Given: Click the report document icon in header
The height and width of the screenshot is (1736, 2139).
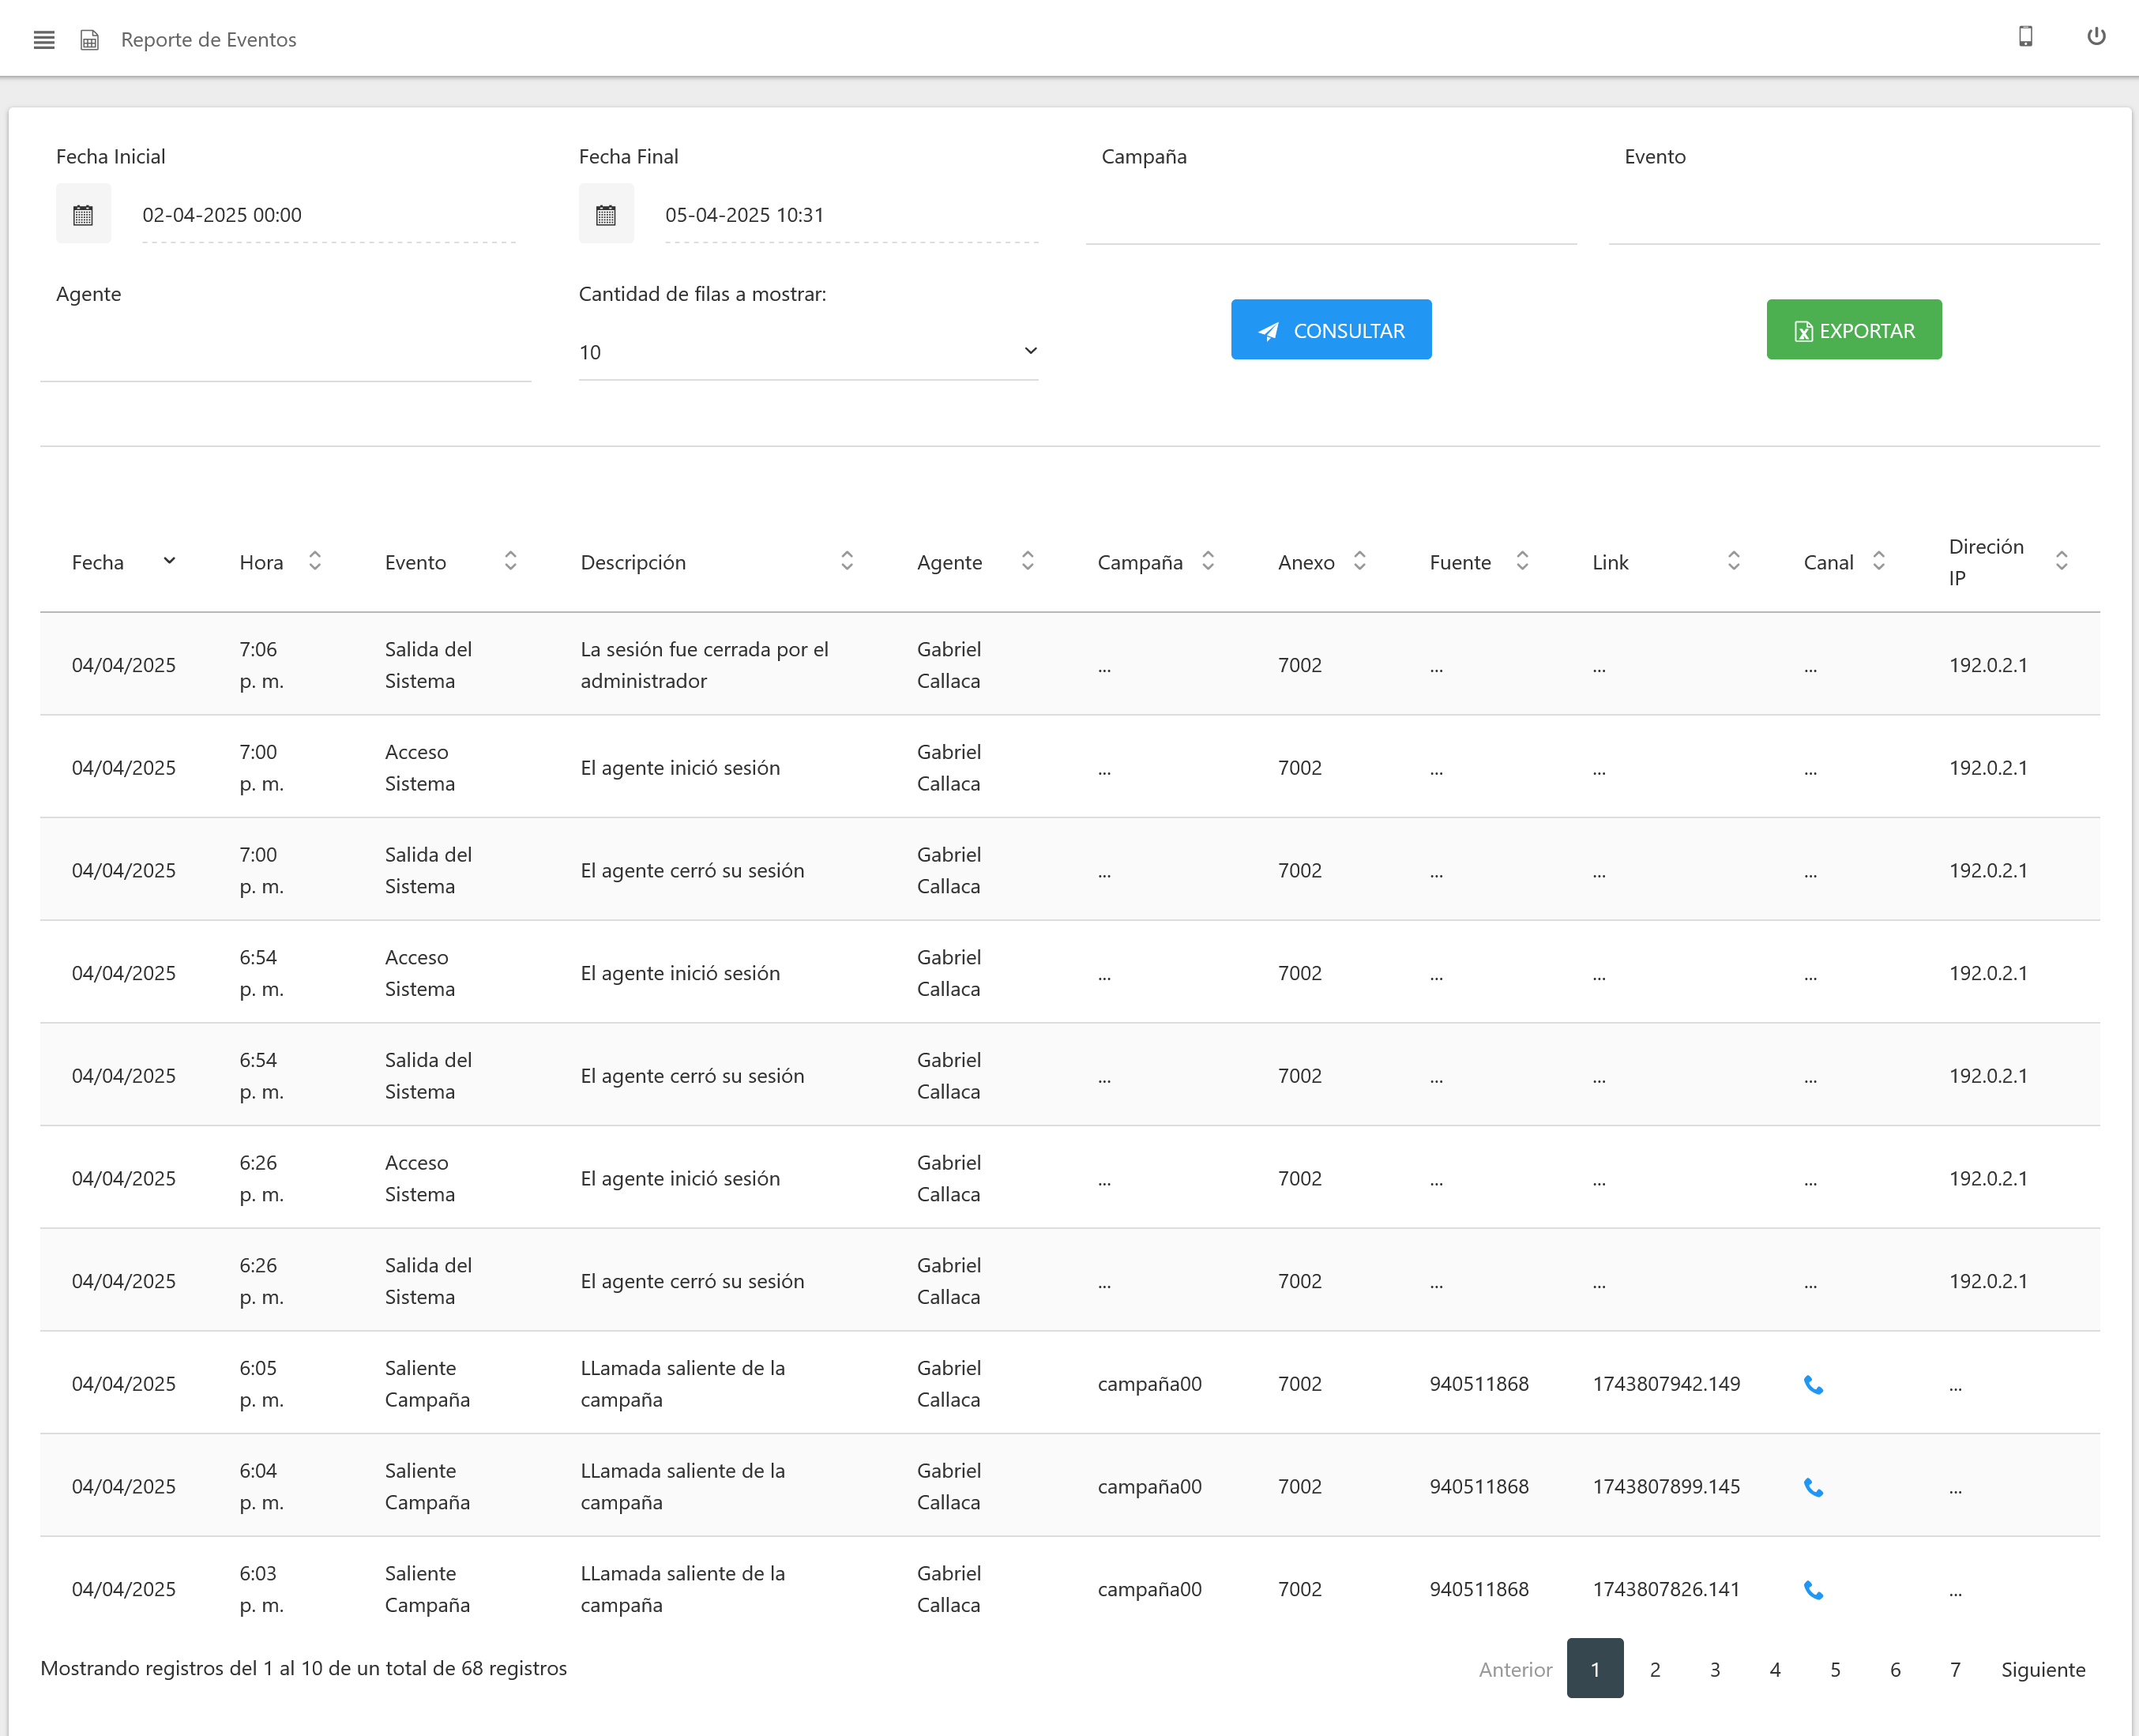Looking at the screenshot, I should pos(90,40).
